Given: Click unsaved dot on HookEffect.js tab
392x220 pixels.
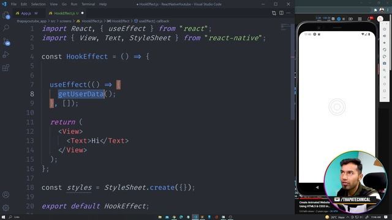Looking at the screenshot, I should 82,13.
